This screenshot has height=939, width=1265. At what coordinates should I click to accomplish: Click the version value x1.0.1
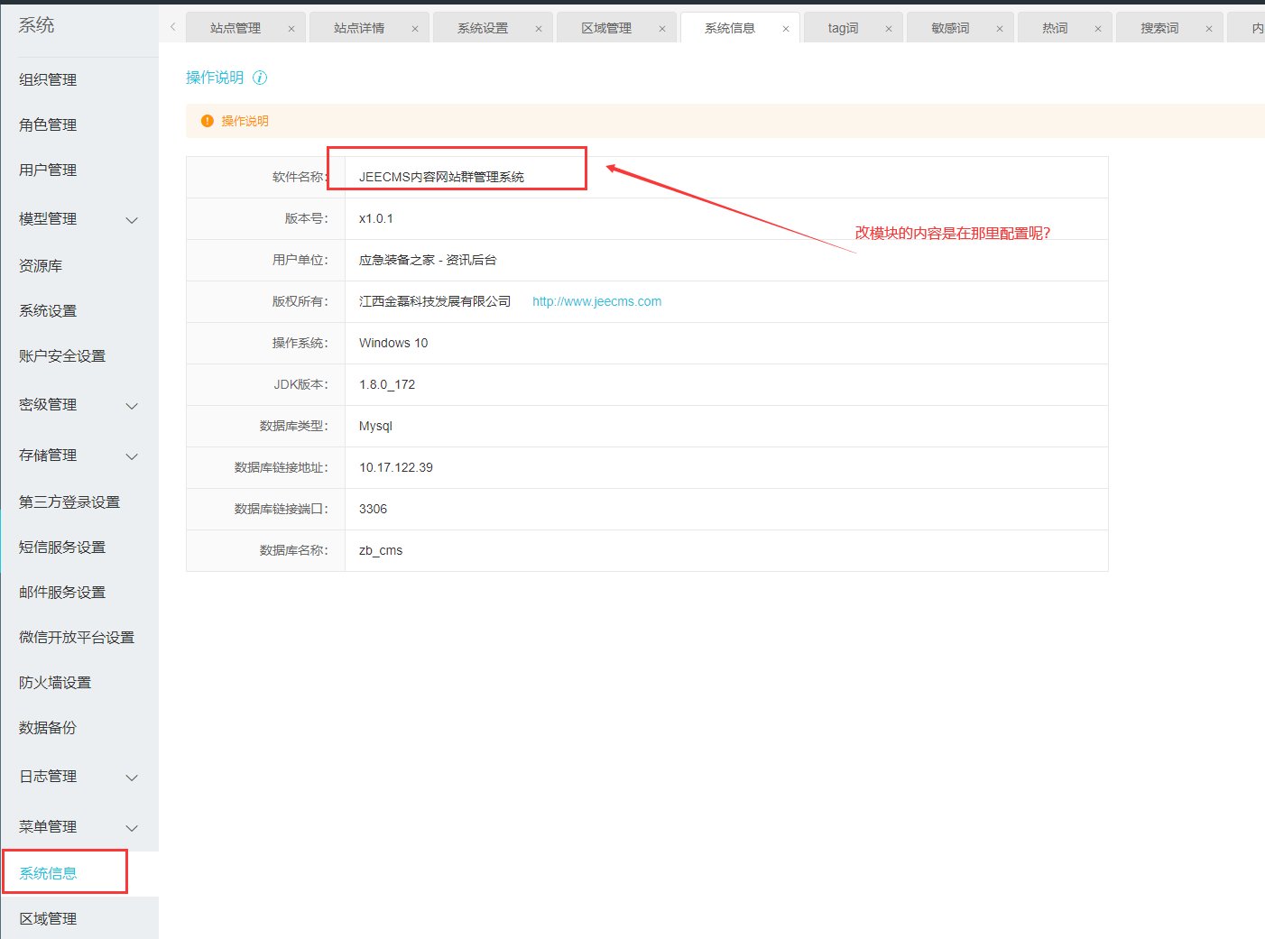376,218
